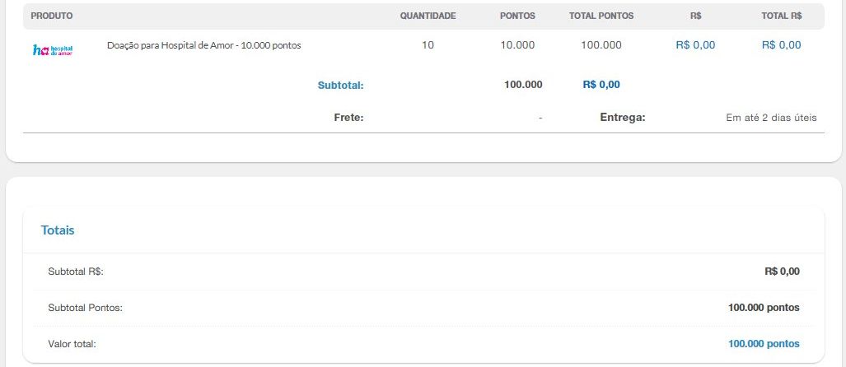The width and height of the screenshot is (846, 367).
Task: Click the Hospital de Amor logo thumbnail
Action: point(53,50)
